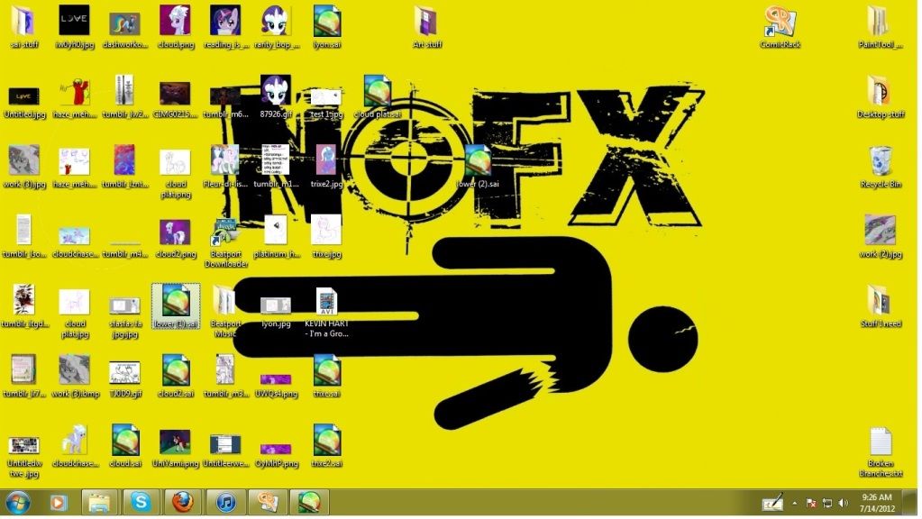Select the Beatport Downloader shortcut
922x519 pixels.
pyautogui.click(x=226, y=242)
